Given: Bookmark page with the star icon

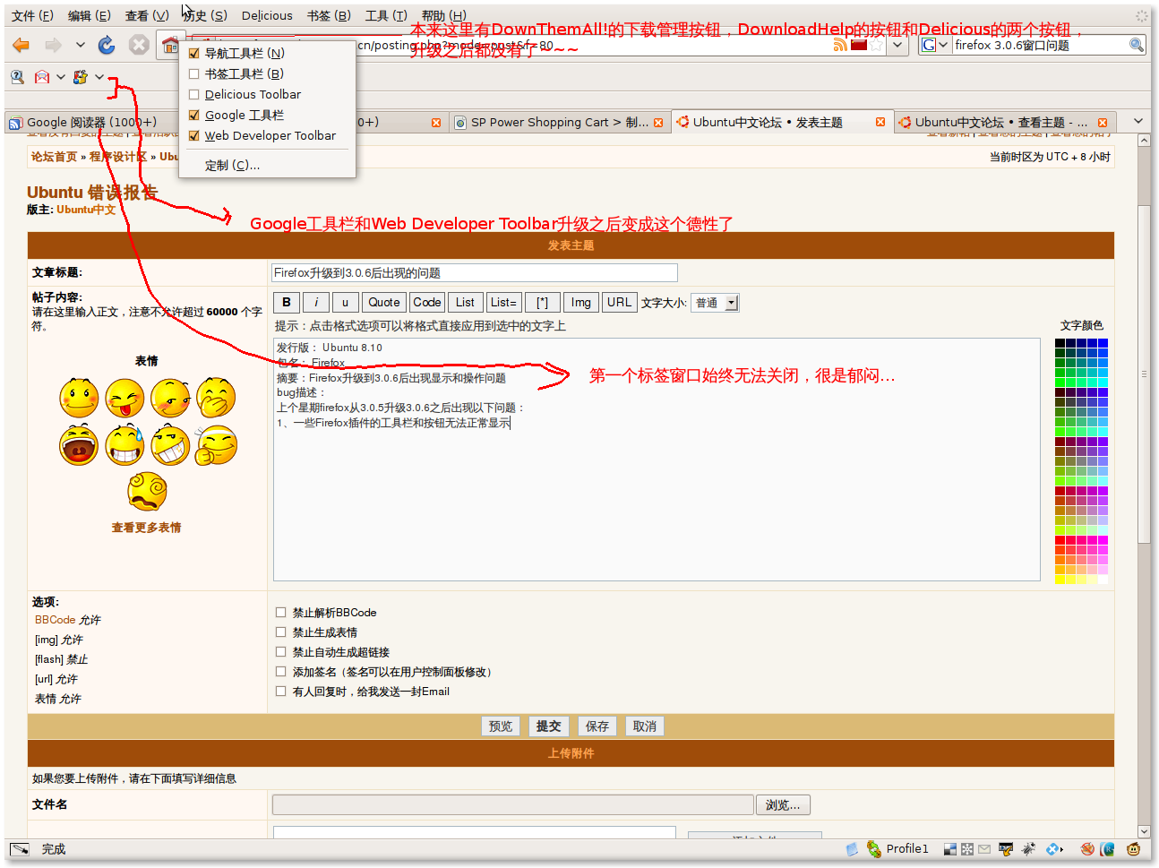Looking at the screenshot, I should tap(878, 45).
